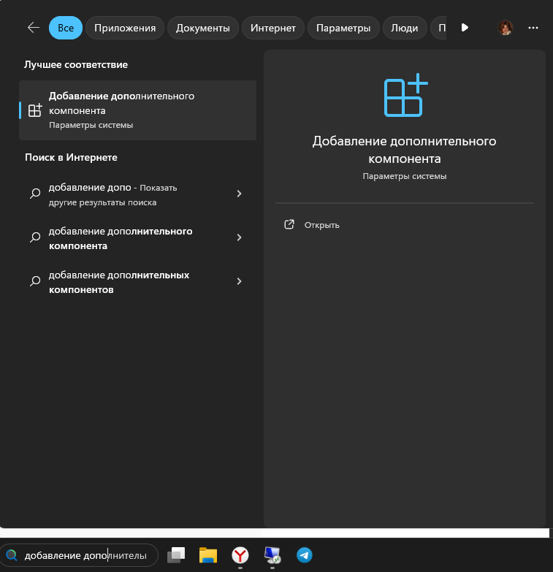Click search icon beside "добавление дополнительных компонентов" suggestion
553x572 pixels.
point(35,281)
